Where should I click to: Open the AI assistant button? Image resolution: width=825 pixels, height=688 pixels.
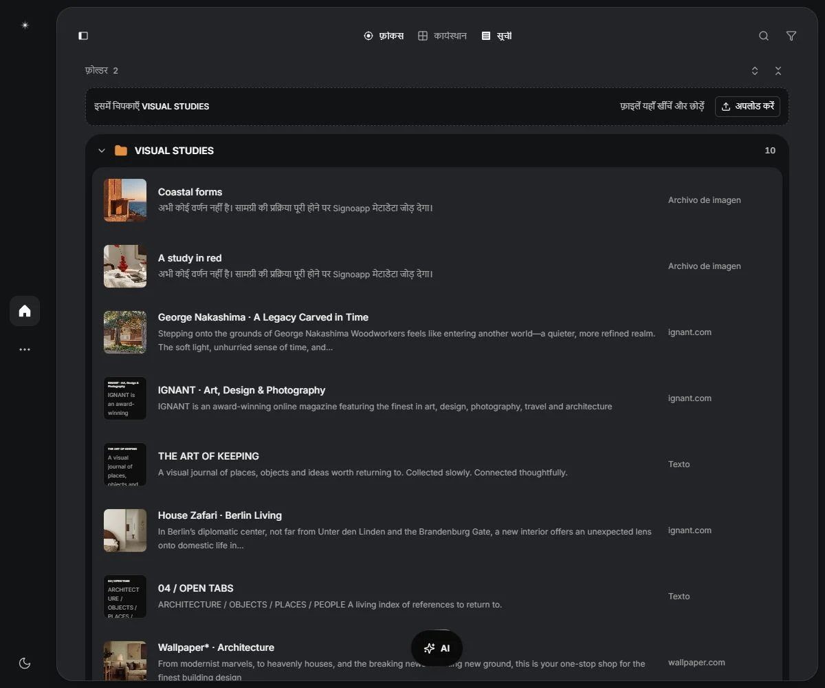tap(437, 648)
